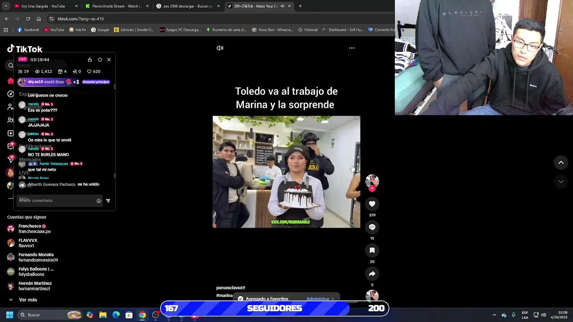Screen dimensions: 573x322
Task: Click the video thumbnail of cake scene
Action: point(286,172)
